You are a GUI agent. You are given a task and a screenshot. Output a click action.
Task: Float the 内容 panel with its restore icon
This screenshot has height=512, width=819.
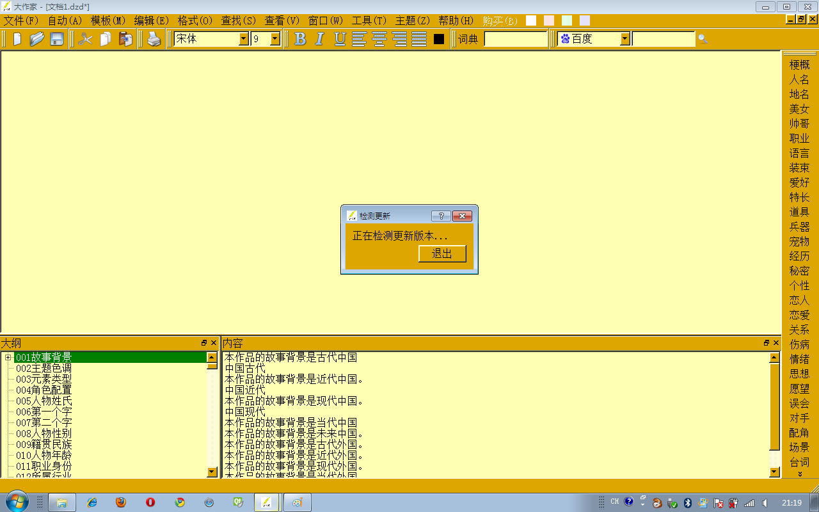(767, 343)
